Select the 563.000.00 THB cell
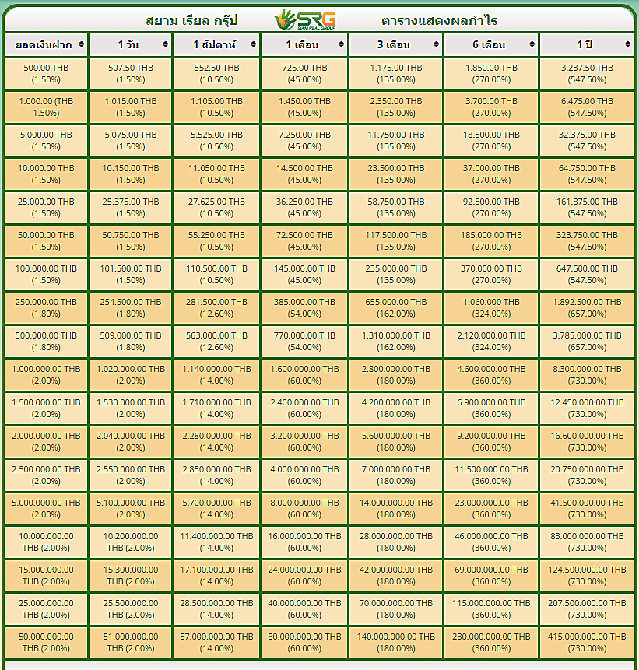This screenshot has width=639, height=670. (216, 342)
